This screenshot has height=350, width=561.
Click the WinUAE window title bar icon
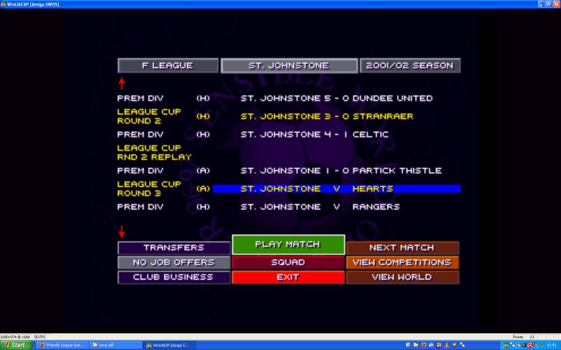tap(5, 4)
